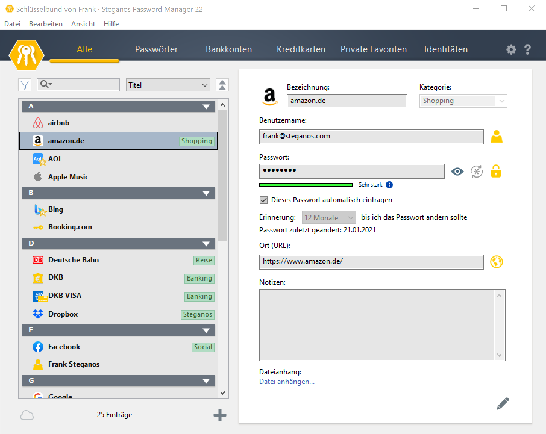Select the Deutsche Bahn entry
This screenshot has height=434, width=546.
point(118,260)
